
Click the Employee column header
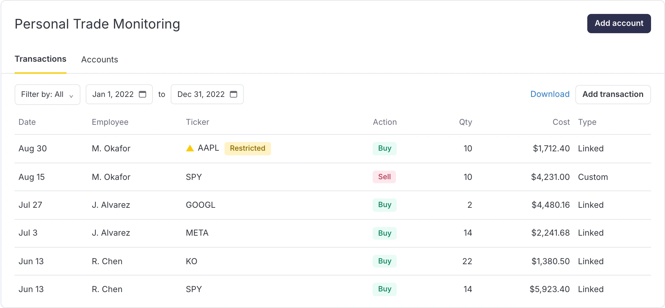110,122
